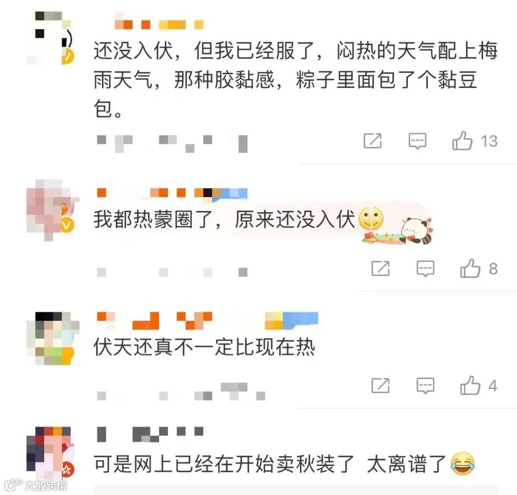Open second commenter's username link
The image size is (517, 495).
coord(172,193)
